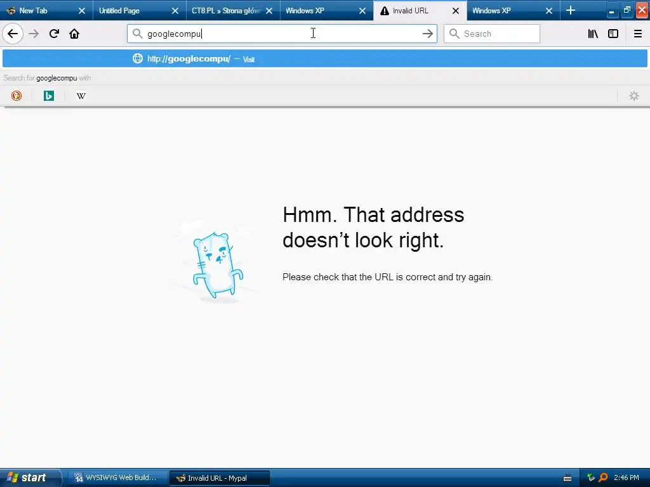Click the 2:46 PM system clock
The width and height of the screenshot is (650, 487).
pos(627,477)
